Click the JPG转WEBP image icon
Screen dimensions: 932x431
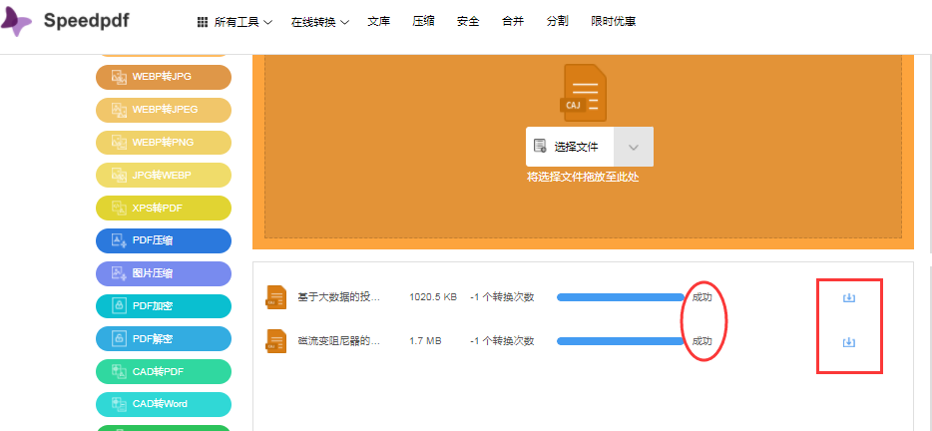click(120, 176)
